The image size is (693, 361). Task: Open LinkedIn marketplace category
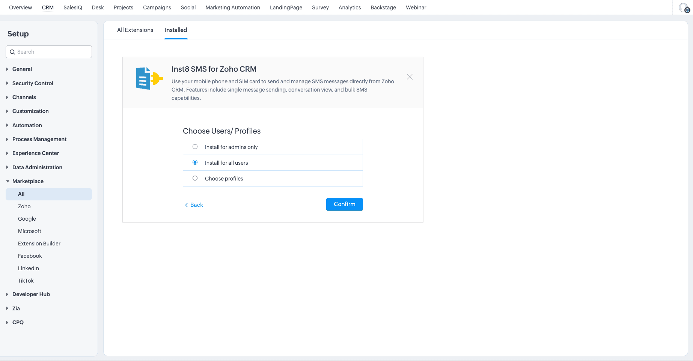coord(29,268)
